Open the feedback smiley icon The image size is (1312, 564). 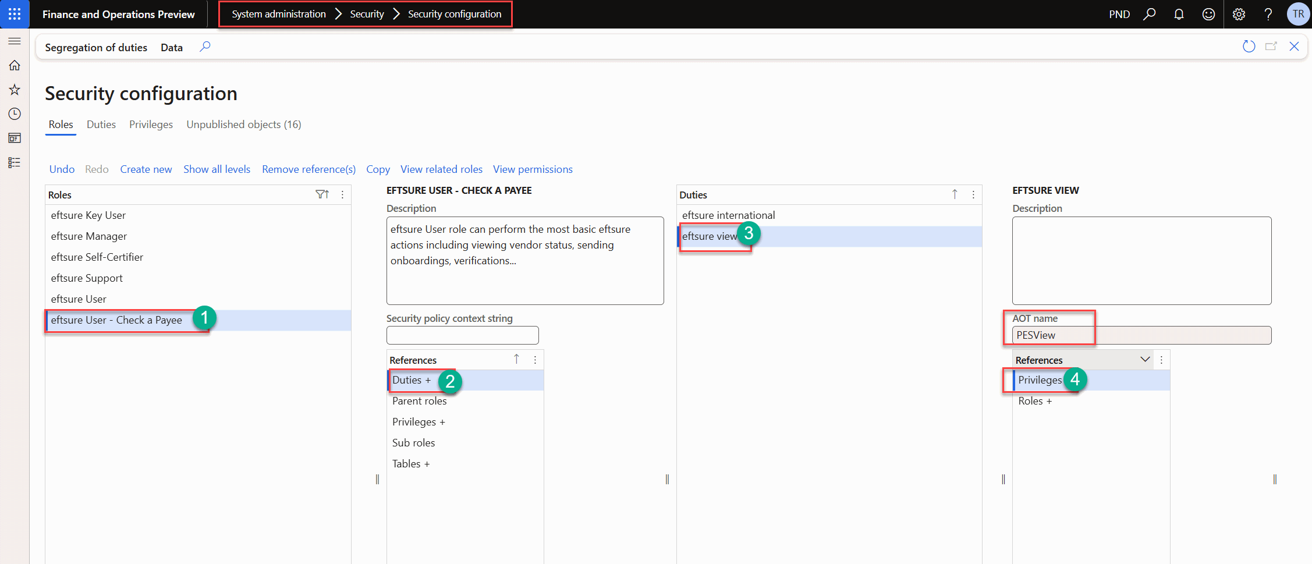click(x=1208, y=14)
